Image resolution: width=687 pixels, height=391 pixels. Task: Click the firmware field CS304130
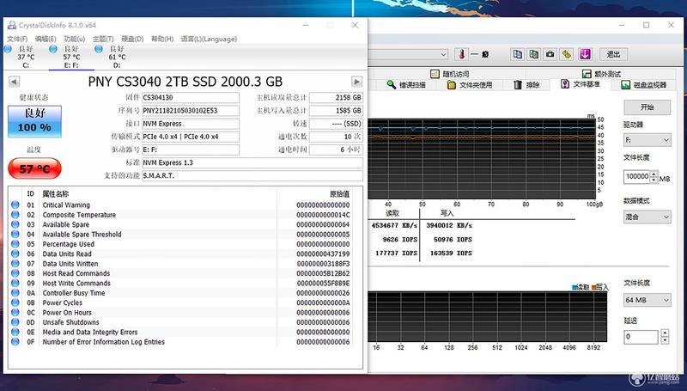click(191, 97)
